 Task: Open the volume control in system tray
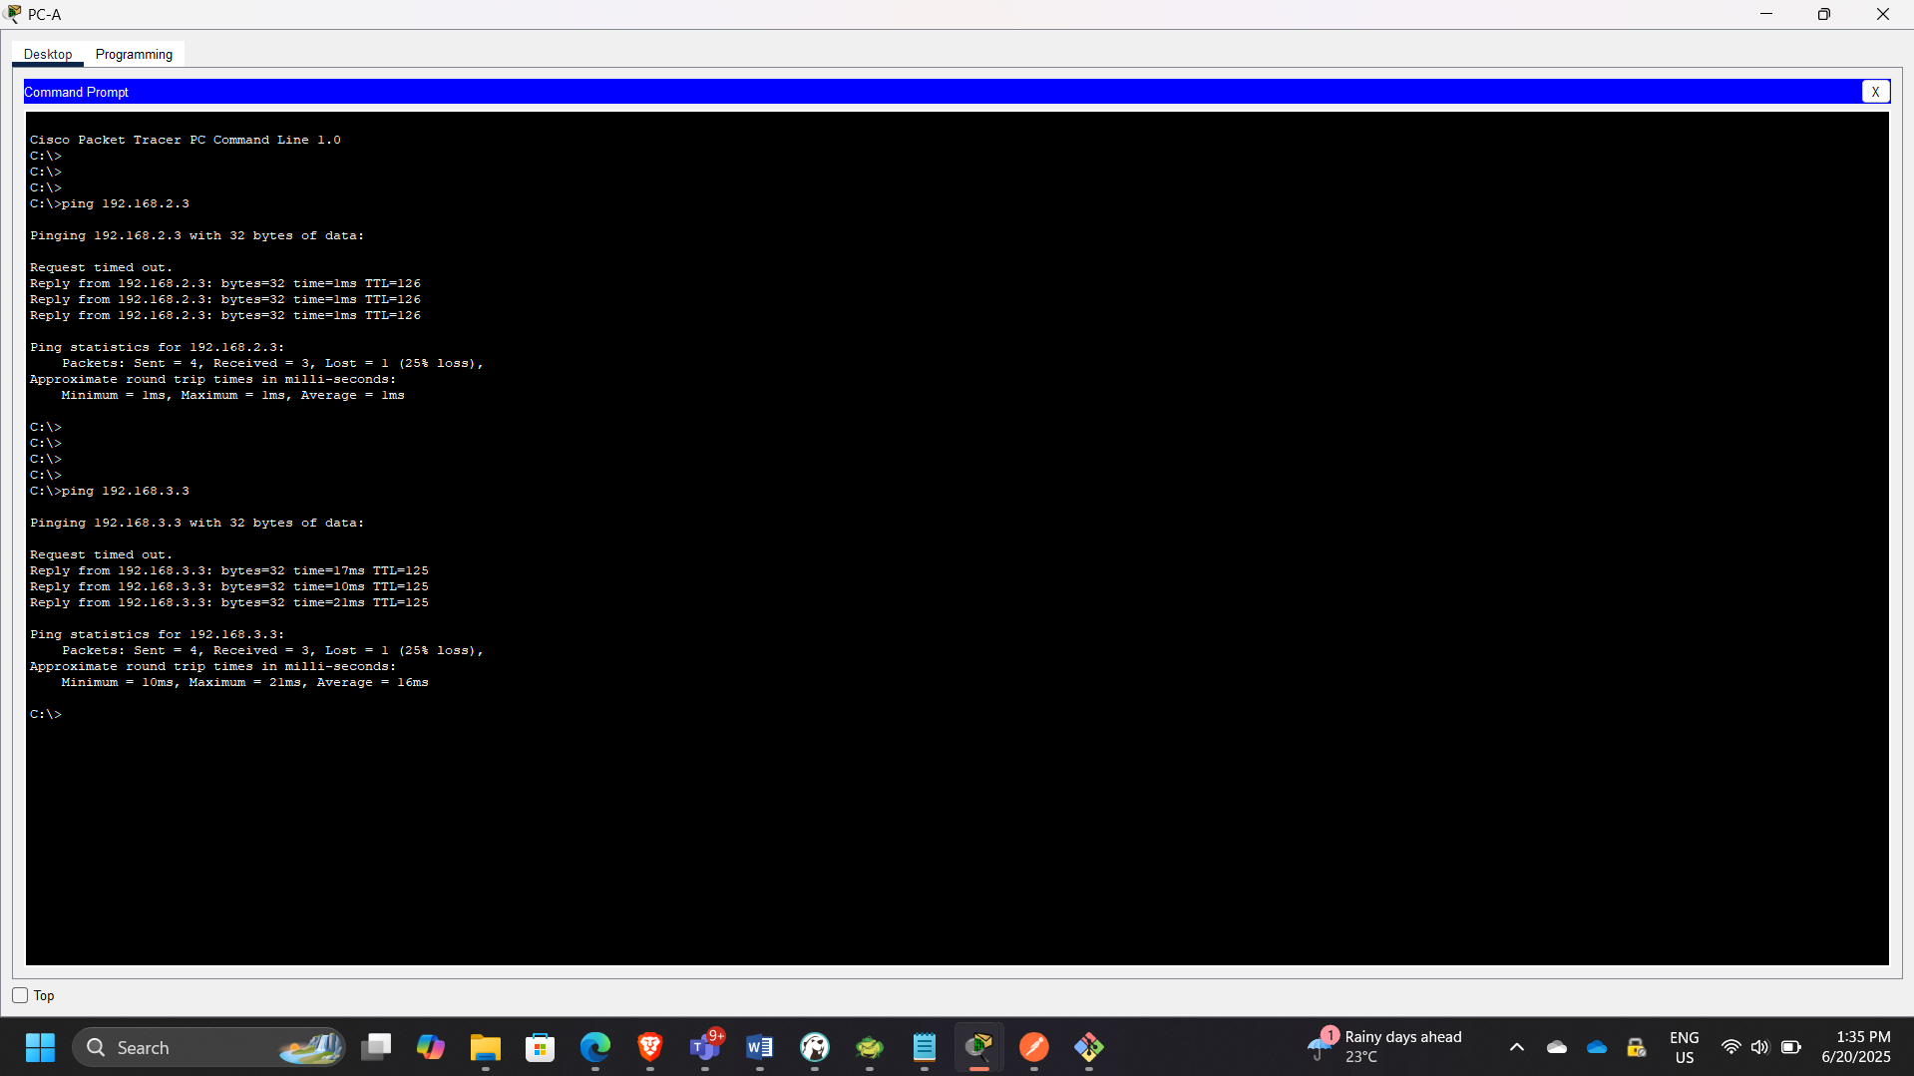tap(1759, 1047)
